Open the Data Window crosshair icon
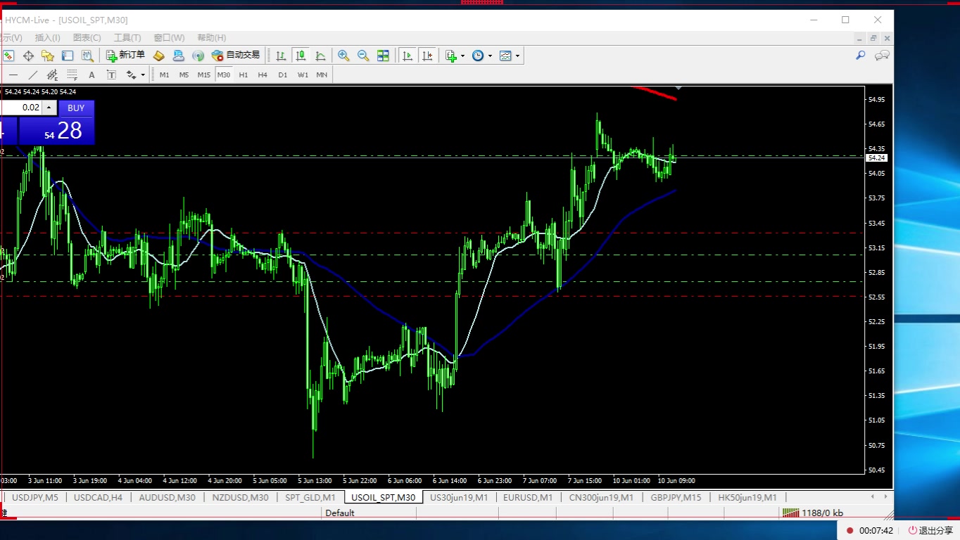This screenshot has width=960, height=540. [28, 56]
